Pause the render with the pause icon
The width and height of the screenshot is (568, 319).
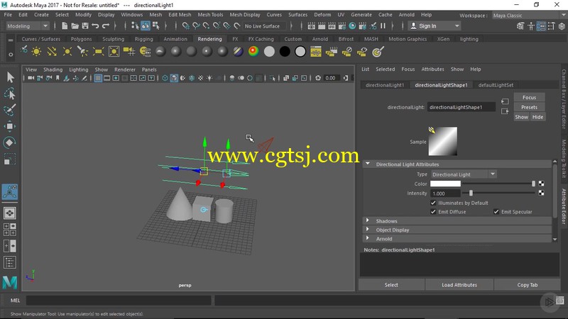(x=383, y=26)
